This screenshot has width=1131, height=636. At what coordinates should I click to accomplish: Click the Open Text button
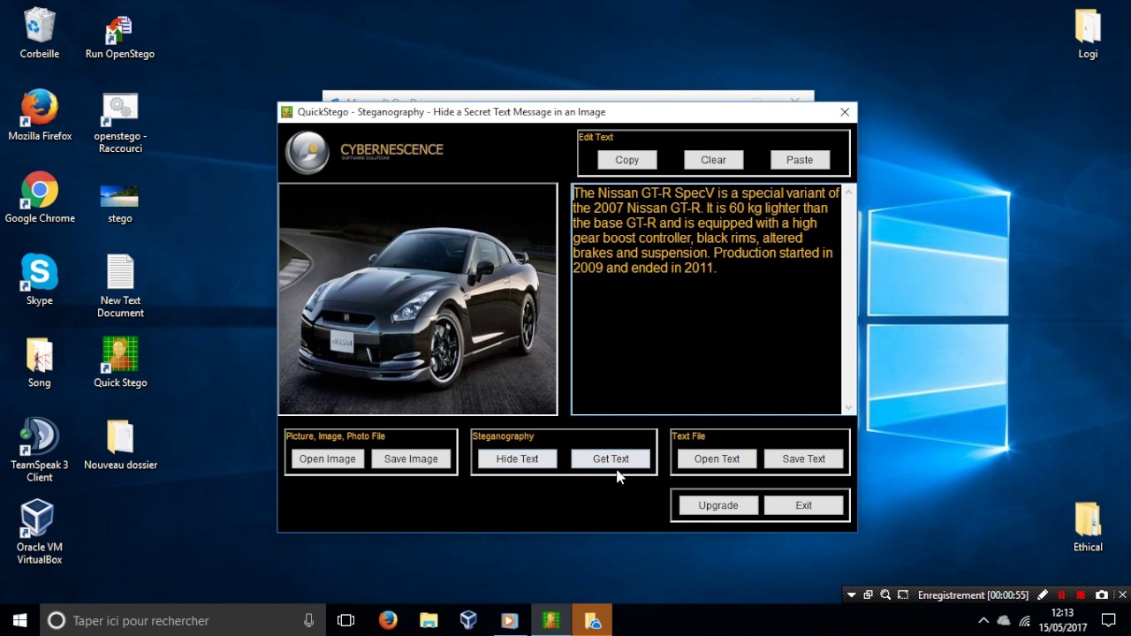[x=717, y=459]
